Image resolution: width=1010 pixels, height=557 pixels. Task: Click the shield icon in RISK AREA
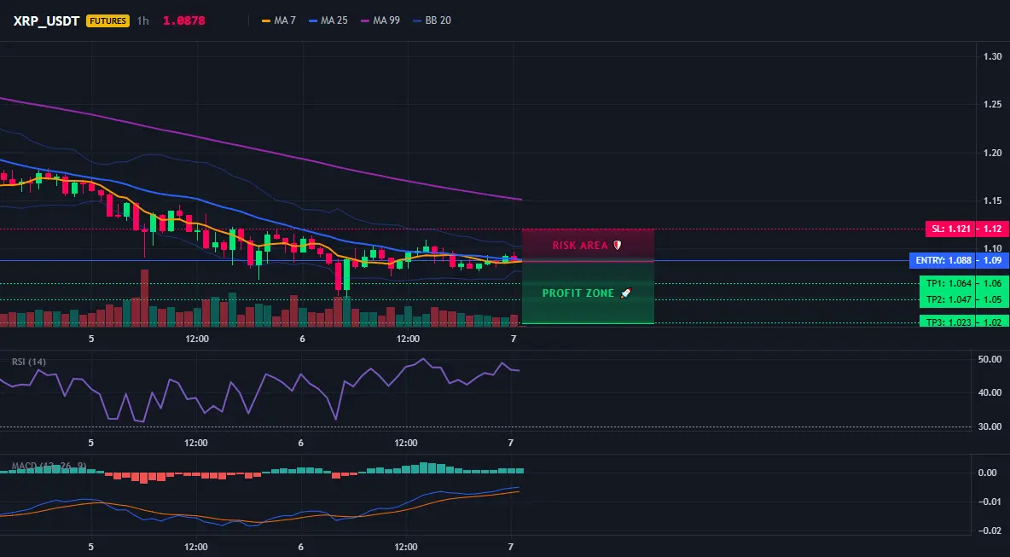coord(617,246)
